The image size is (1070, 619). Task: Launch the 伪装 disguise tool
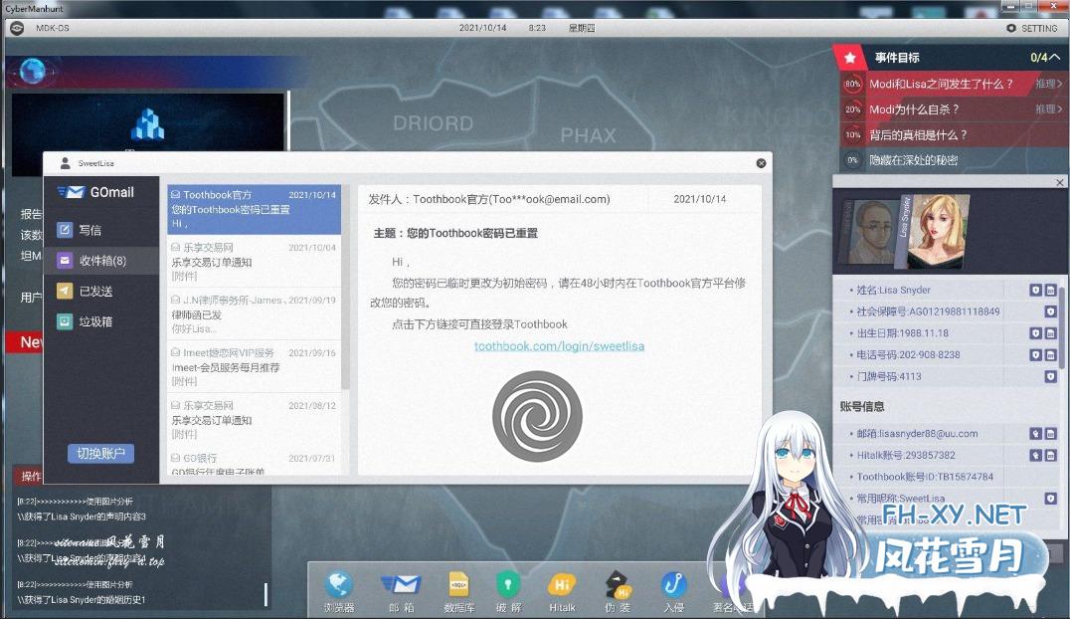click(x=619, y=585)
